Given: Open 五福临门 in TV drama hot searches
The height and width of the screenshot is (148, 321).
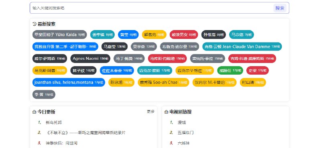Looking at the screenshot, I should coord(185,133).
